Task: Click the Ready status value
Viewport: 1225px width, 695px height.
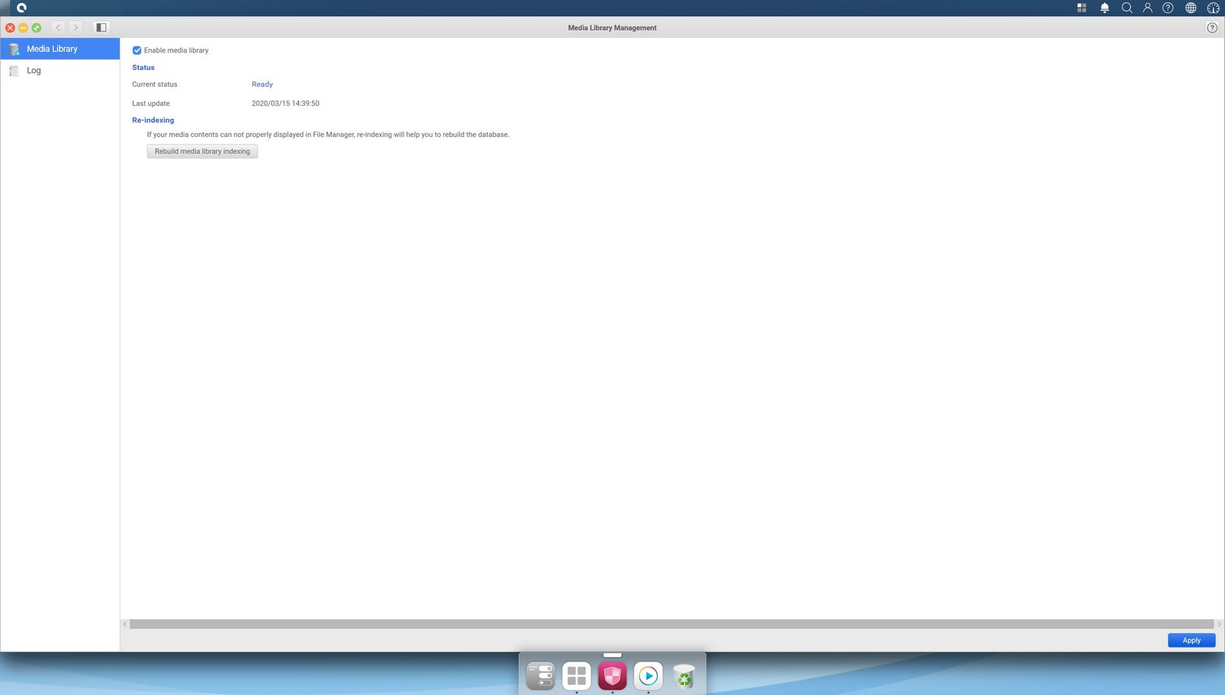Action: click(262, 85)
